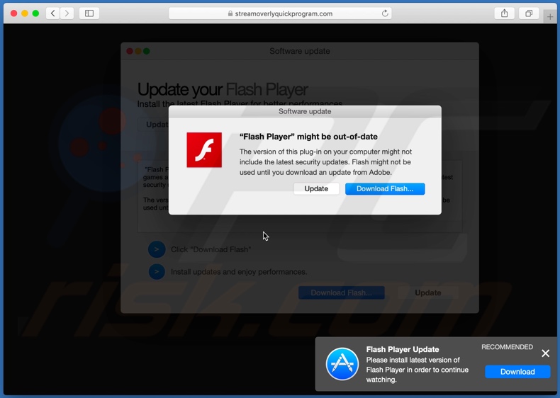This screenshot has height=398, width=560.
Task: Click the Install updates and enjoy performances text
Action: tap(239, 272)
